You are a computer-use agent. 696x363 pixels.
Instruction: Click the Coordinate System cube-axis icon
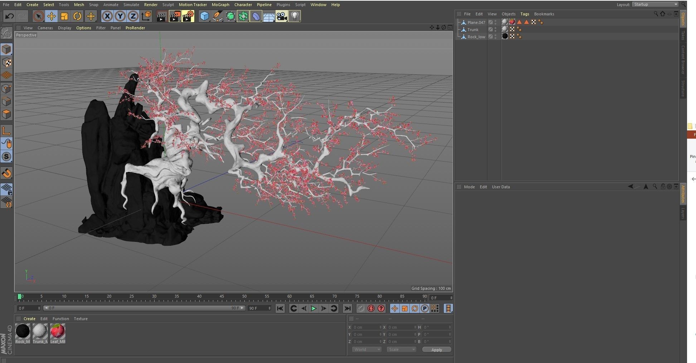(146, 16)
